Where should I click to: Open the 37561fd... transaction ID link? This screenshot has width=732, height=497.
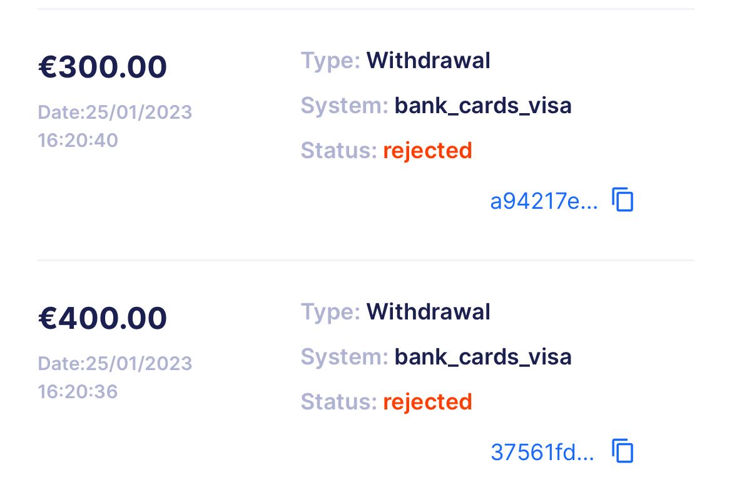coord(542,452)
